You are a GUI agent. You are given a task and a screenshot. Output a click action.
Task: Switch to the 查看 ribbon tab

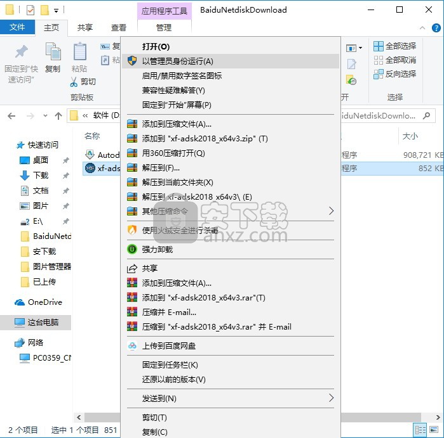pyautogui.click(x=119, y=27)
